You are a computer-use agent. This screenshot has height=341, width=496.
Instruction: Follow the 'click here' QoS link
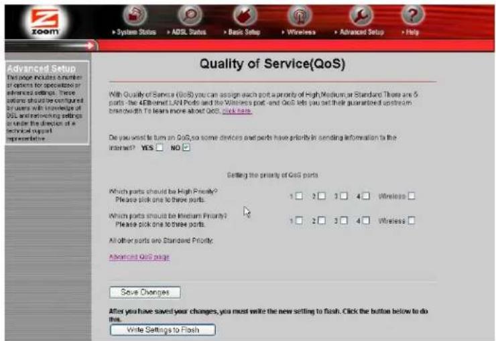(x=237, y=111)
